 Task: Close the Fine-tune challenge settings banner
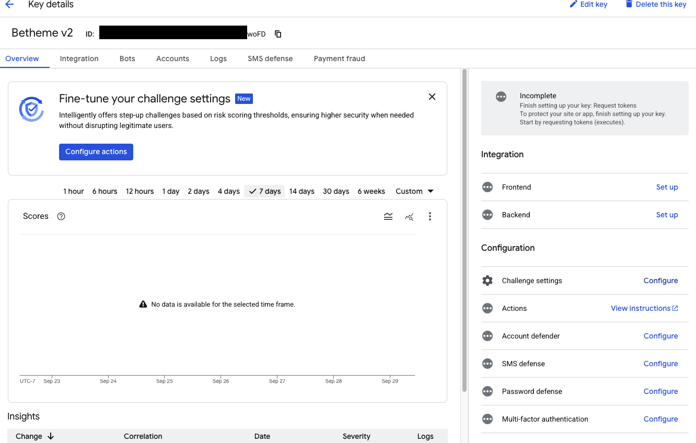click(x=432, y=97)
